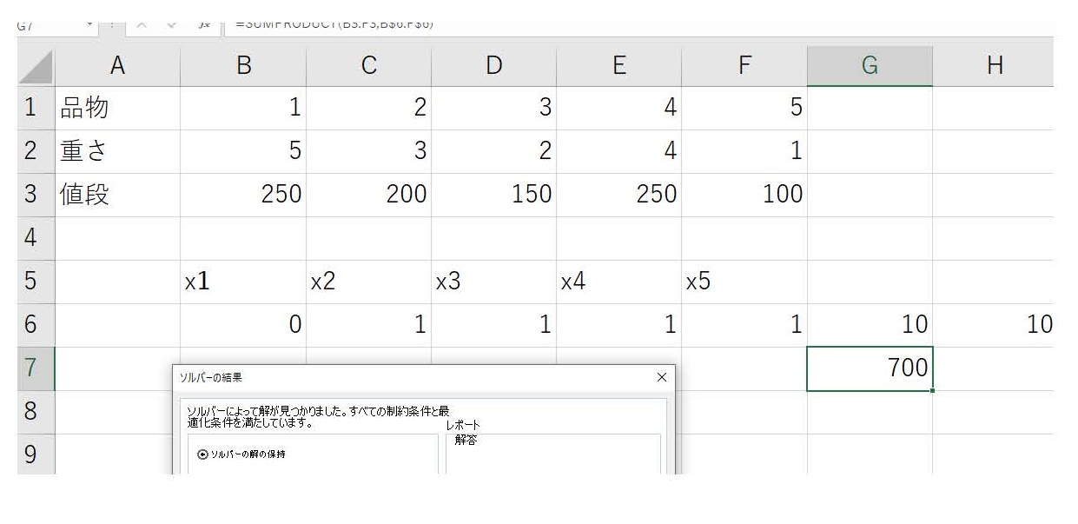Click cell D5 labeled x3
The image size is (1078, 524).
(x=493, y=282)
